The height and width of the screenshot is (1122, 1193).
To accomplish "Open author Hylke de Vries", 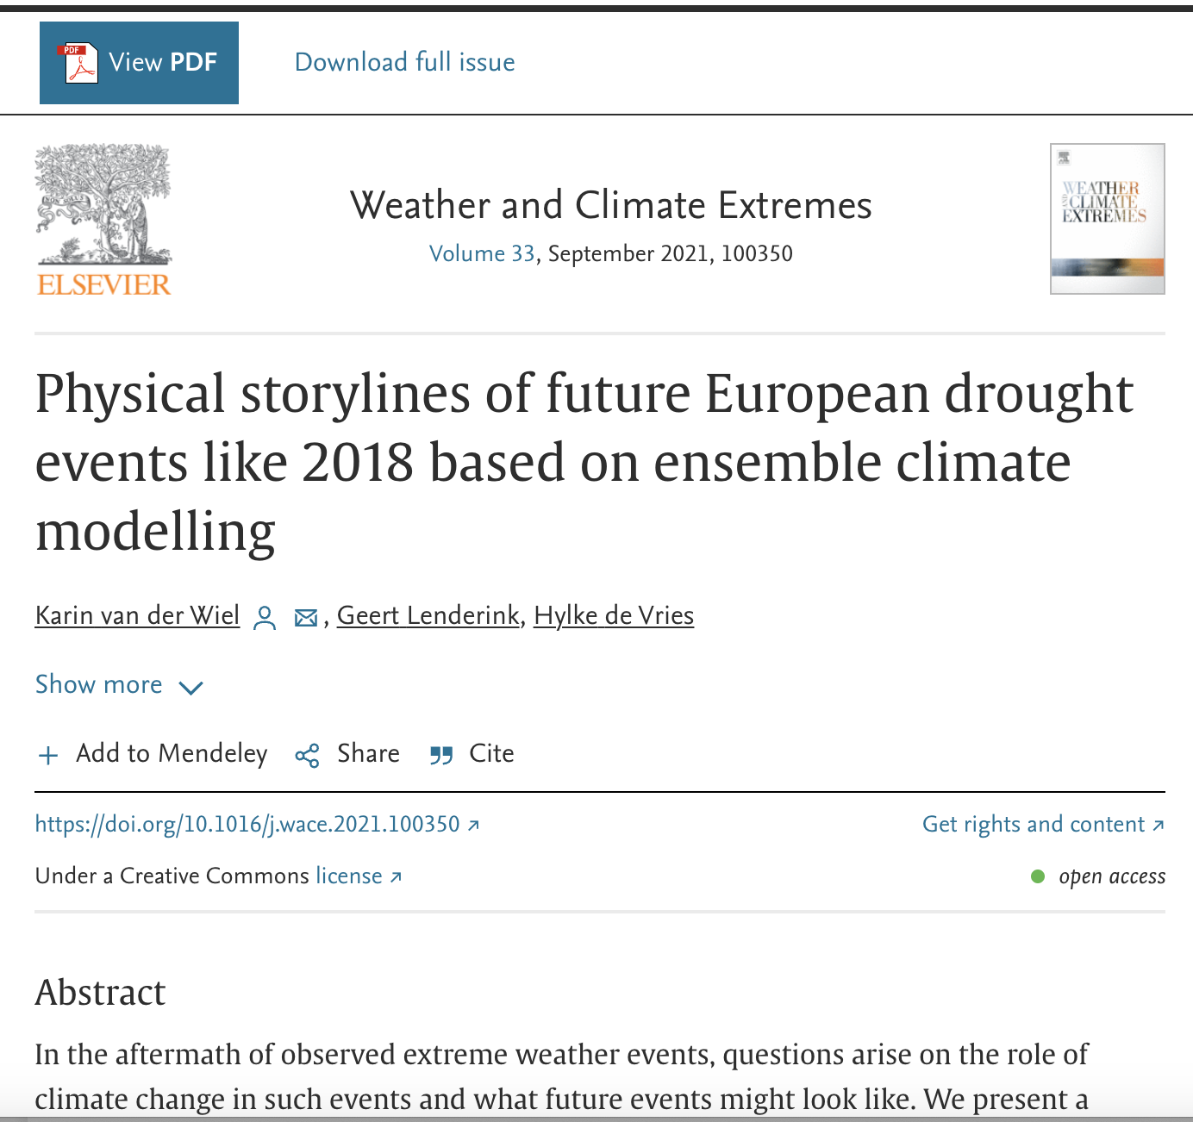I will click(x=614, y=615).
